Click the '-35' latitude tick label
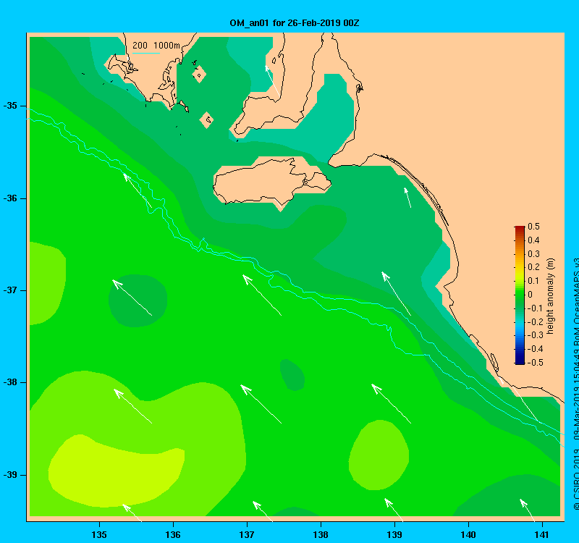Viewport: 579px width, 543px height. [10, 106]
